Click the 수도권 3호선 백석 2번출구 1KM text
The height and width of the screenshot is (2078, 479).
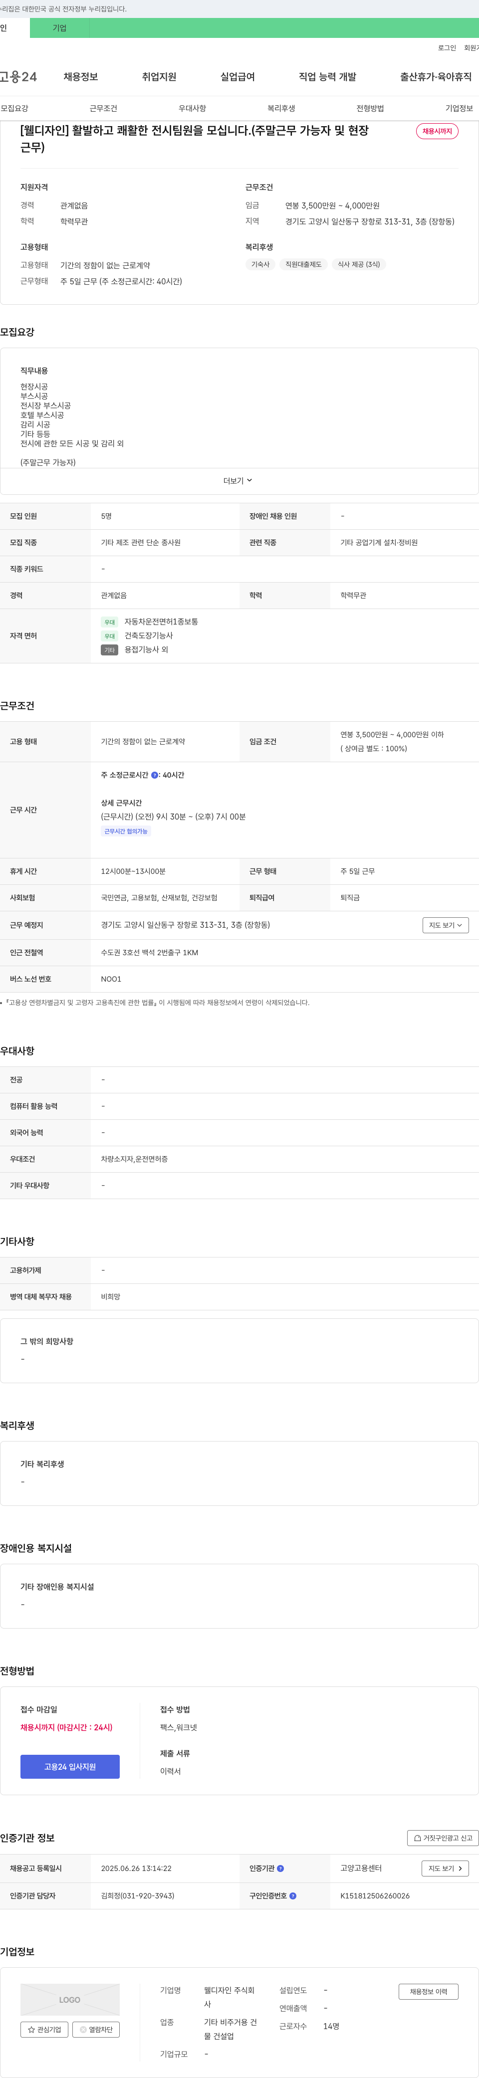coord(149,953)
